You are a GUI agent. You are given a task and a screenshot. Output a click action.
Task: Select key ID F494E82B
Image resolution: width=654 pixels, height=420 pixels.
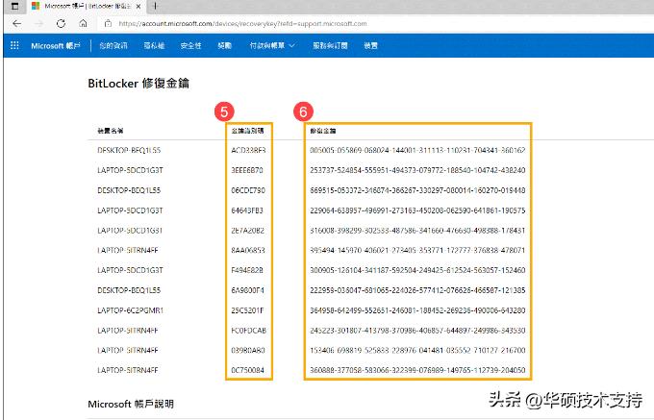tap(247, 270)
